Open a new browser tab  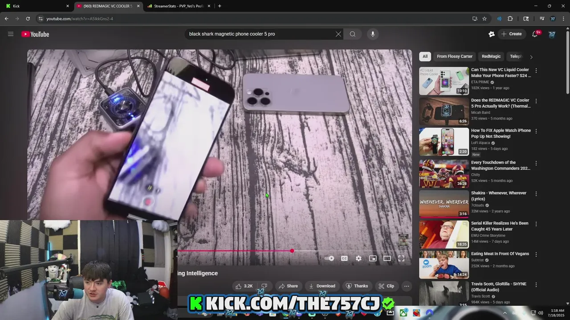click(x=220, y=6)
